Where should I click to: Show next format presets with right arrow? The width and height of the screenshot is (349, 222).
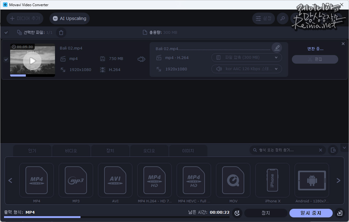pos(338,181)
